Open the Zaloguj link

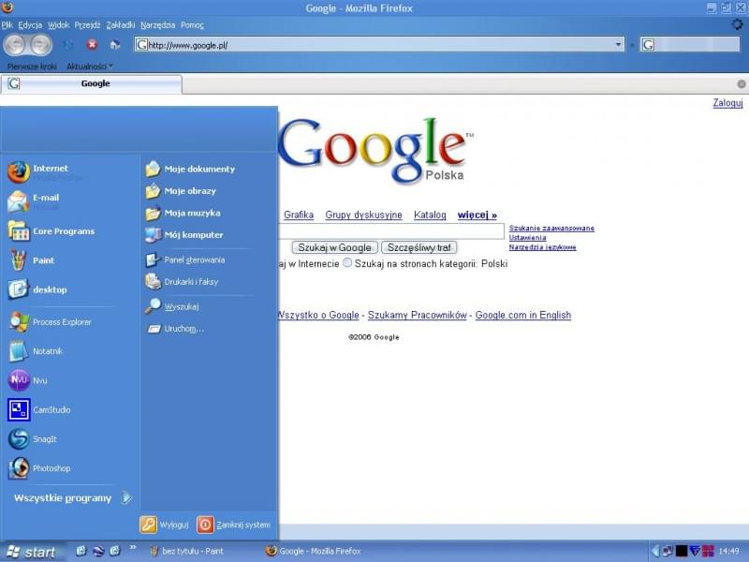click(x=727, y=103)
